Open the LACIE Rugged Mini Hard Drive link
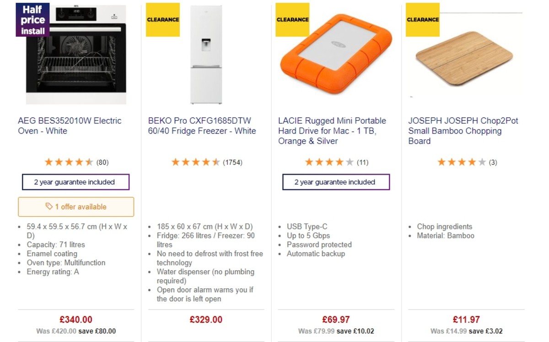This screenshot has width=549, height=342. click(332, 130)
